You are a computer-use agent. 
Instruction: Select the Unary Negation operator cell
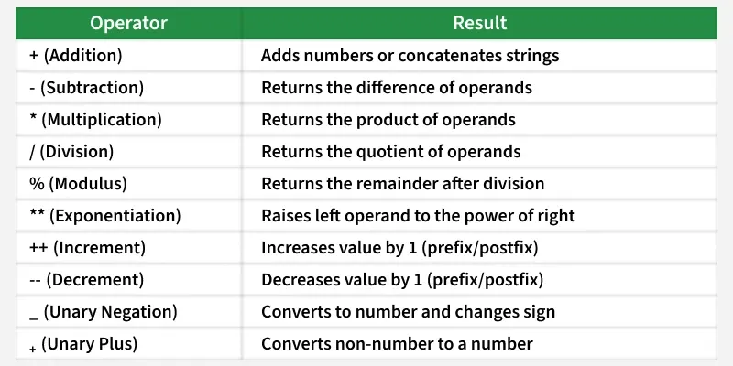[x=128, y=312]
